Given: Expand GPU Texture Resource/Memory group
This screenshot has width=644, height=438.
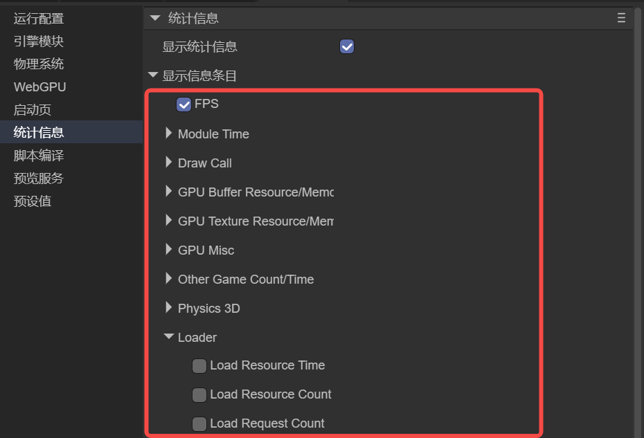Looking at the screenshot, I should click(x=168, y=221).
